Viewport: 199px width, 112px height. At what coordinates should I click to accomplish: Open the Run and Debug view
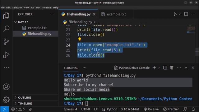click(6, 55)
